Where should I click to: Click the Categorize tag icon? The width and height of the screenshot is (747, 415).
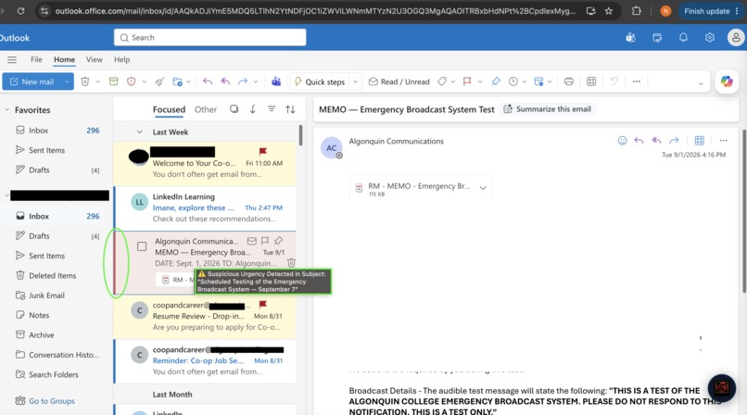(x=442, y=82)
